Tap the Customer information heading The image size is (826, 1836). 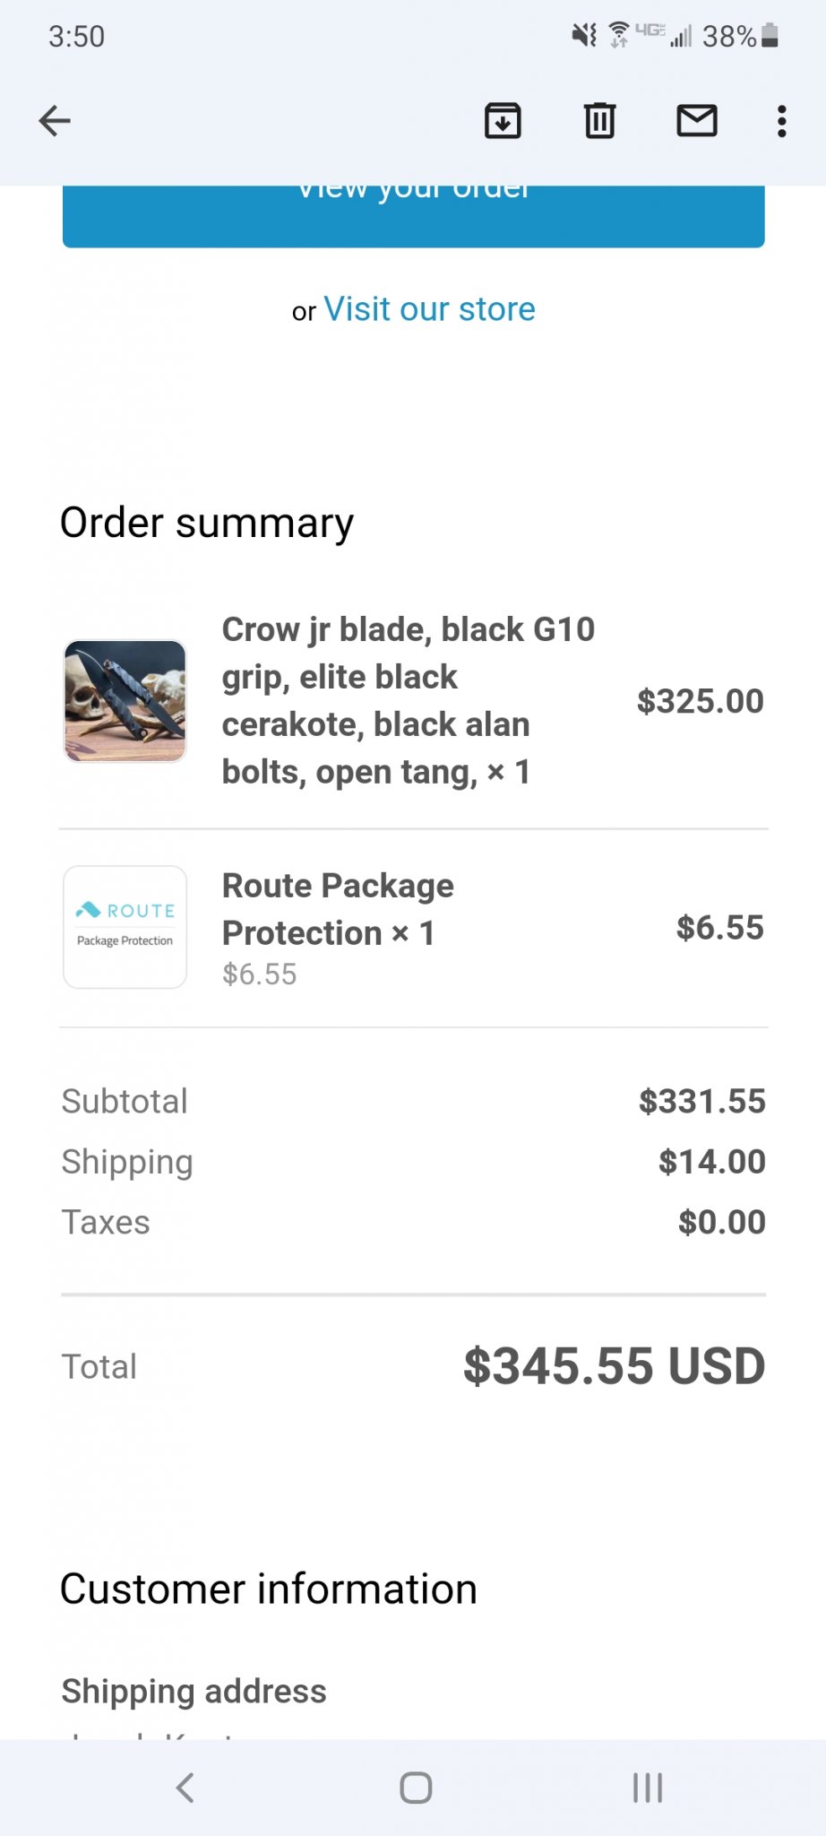(268, 1589)
